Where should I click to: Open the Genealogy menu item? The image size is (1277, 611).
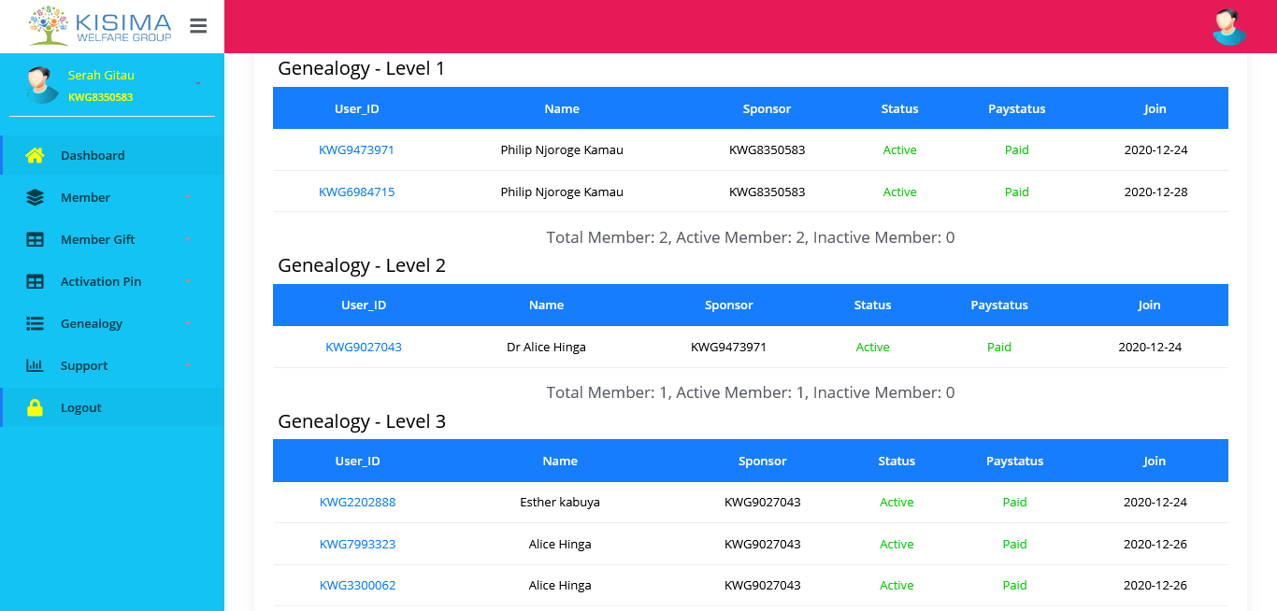click(x=112, y=323)
